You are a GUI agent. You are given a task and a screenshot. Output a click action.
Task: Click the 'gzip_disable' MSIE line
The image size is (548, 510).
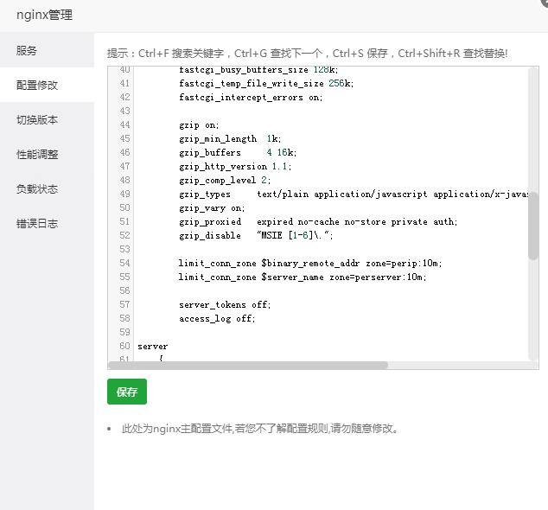[256, 236]
